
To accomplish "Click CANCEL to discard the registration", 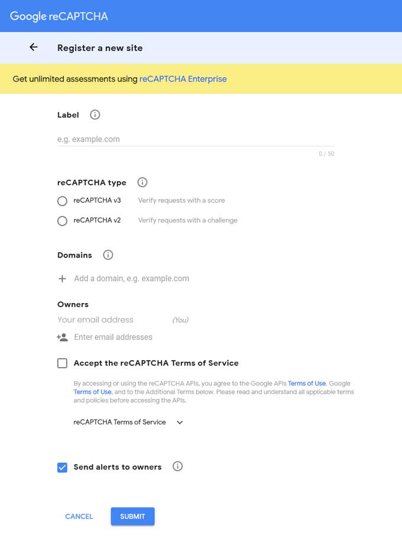I will [x=79, y=516].
